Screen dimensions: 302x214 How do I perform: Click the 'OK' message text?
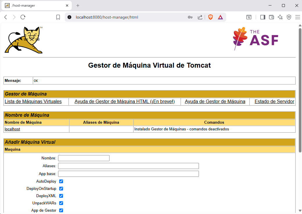click(36, 81)
